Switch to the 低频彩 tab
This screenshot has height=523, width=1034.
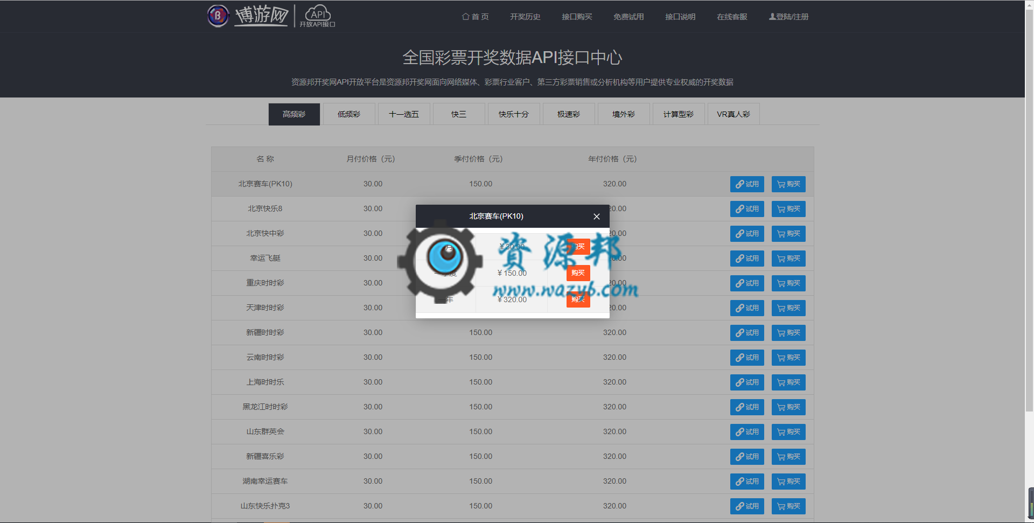(x=349, y=114)
